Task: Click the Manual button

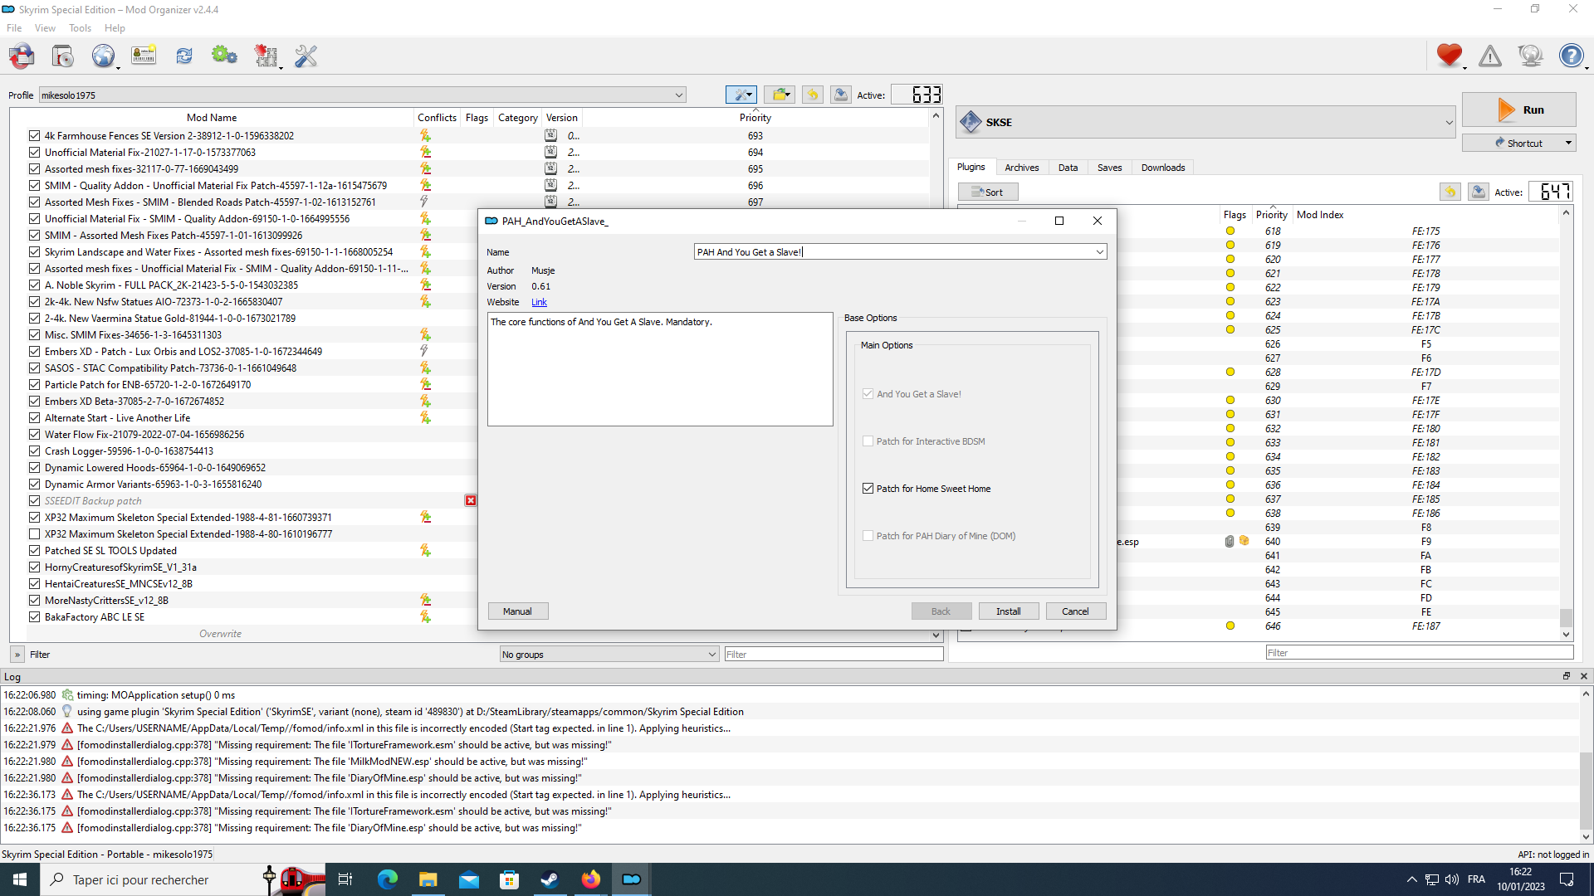Action: [517, 611]
